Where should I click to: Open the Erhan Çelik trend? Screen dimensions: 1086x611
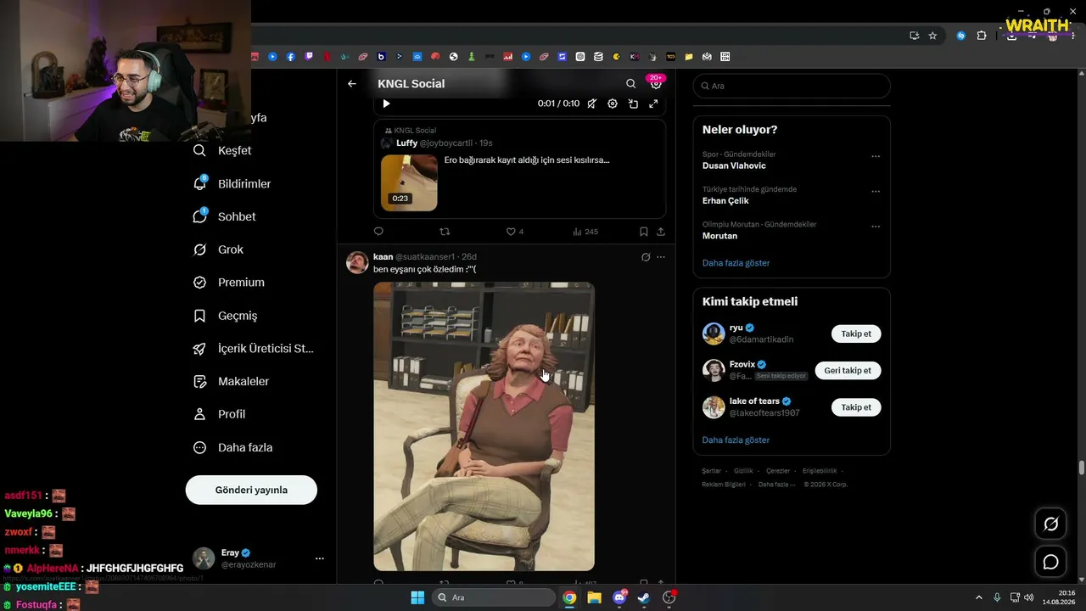(725, 201)
